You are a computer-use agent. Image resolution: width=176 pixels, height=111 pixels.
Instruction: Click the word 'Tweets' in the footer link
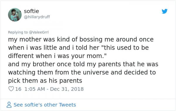click(67, 105)
